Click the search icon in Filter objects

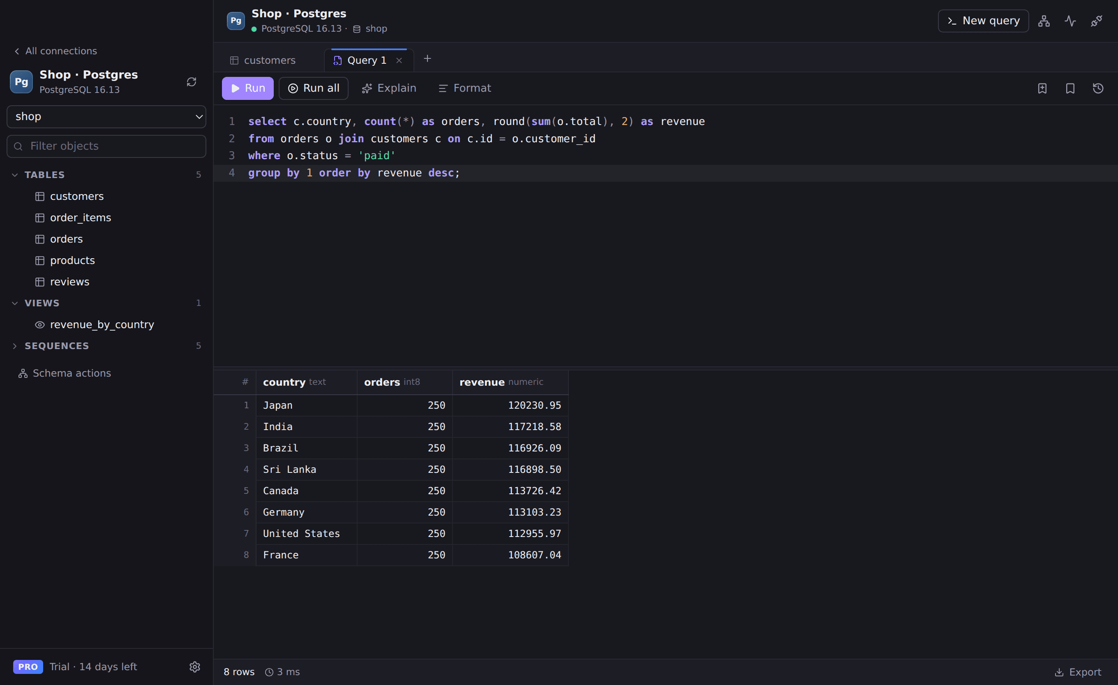(x=18, y=146)
